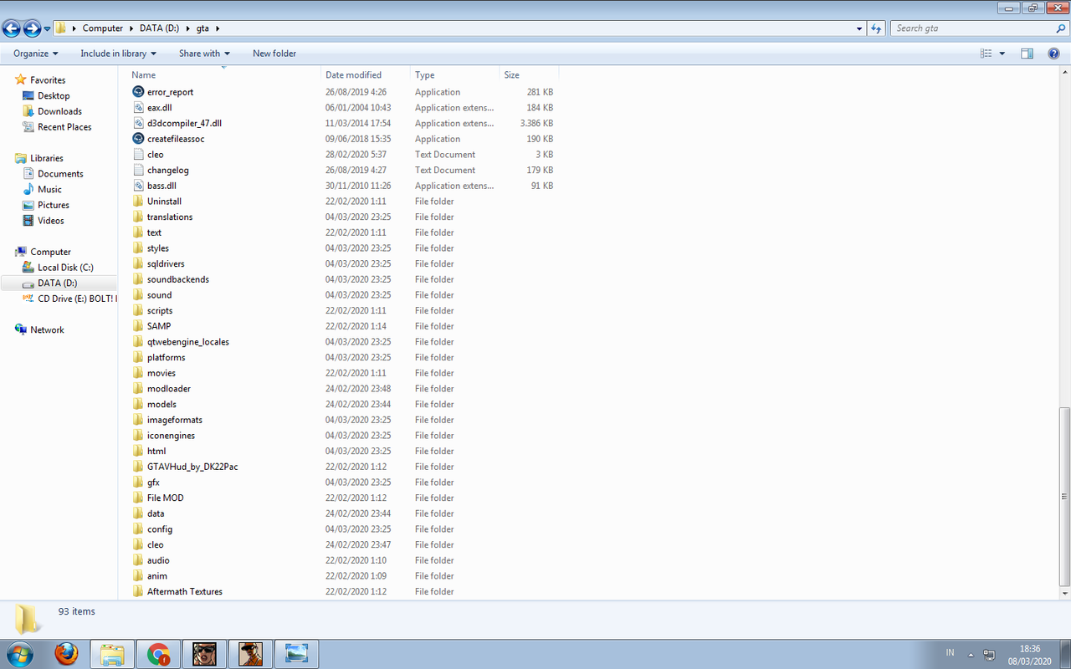Image resolution: width=1071 pixels, height=669 pixels.
Task: Click the Windows Start button
Action: [x=19, y=653]
